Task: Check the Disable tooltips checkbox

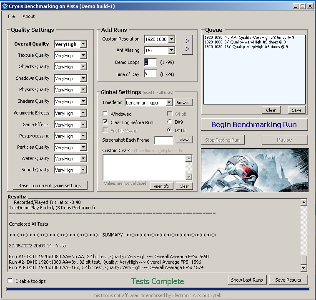Action: (10, 281)
